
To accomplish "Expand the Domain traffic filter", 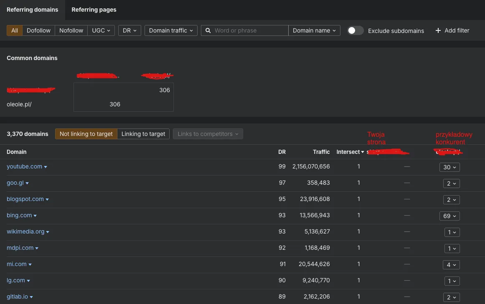I will [x=171, y=30].
